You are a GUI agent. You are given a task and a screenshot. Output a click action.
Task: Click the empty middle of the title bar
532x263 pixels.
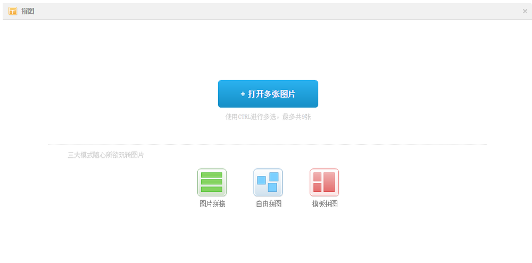pyautogui.click(x=266, y=11)
